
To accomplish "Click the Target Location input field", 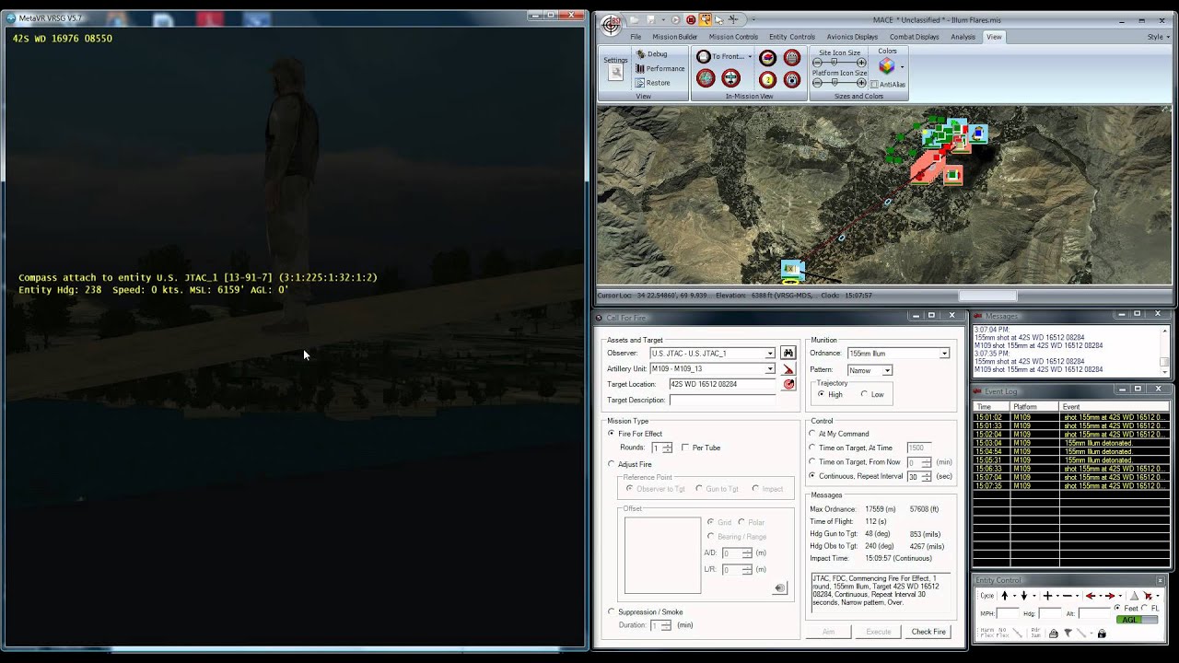I will tap(723, 384).
